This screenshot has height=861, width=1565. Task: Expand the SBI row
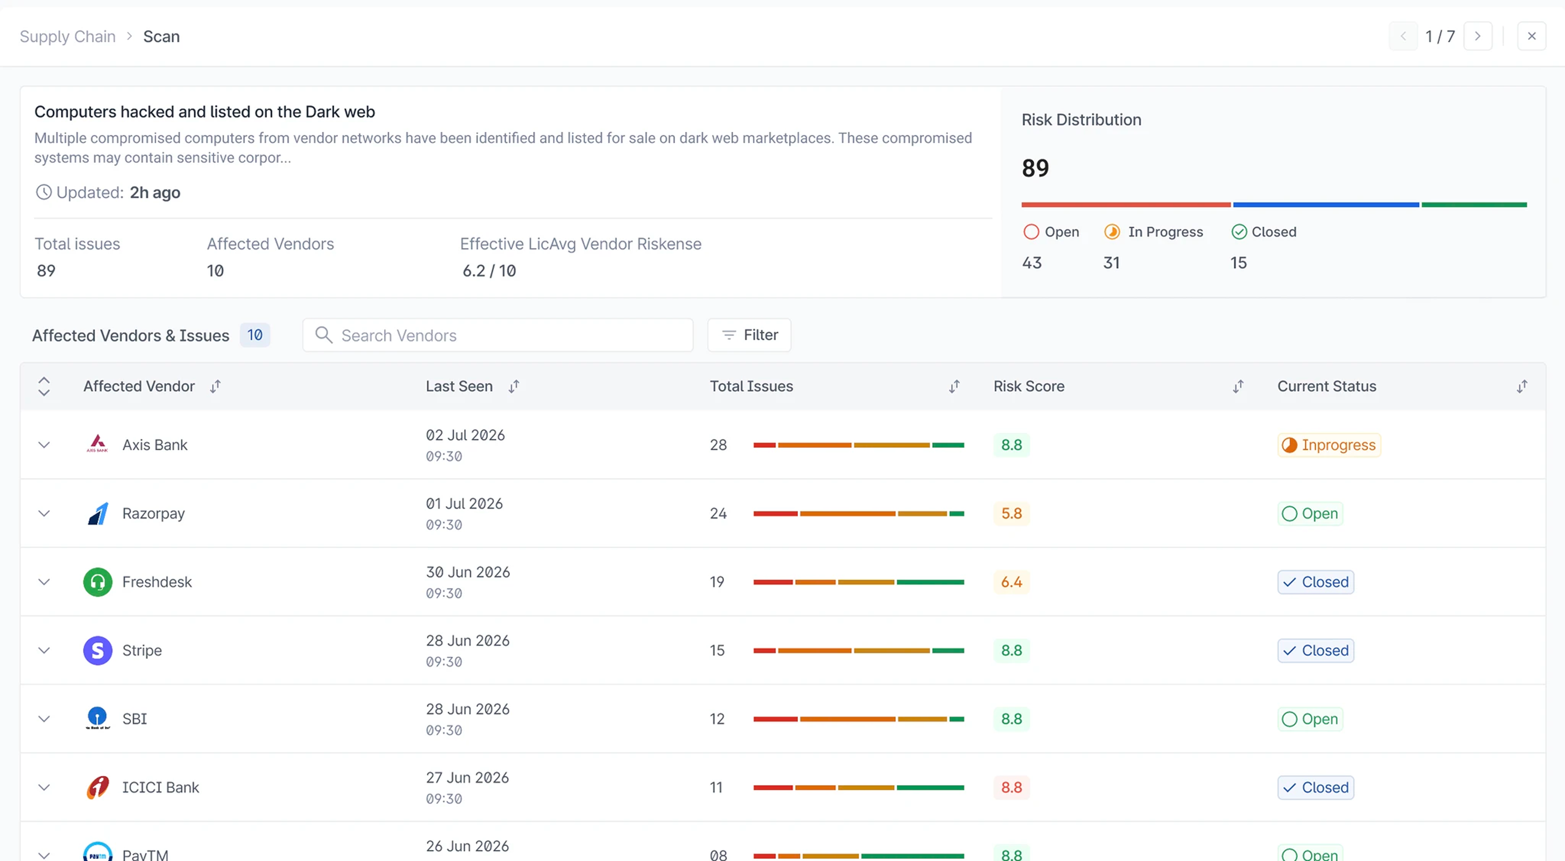(x=44, y=719)
